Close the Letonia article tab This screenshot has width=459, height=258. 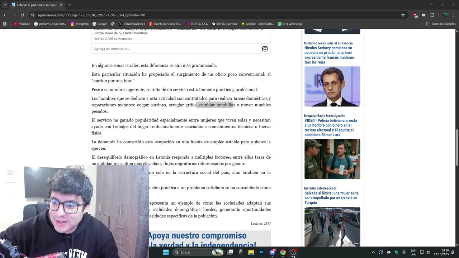click(61, 5)
